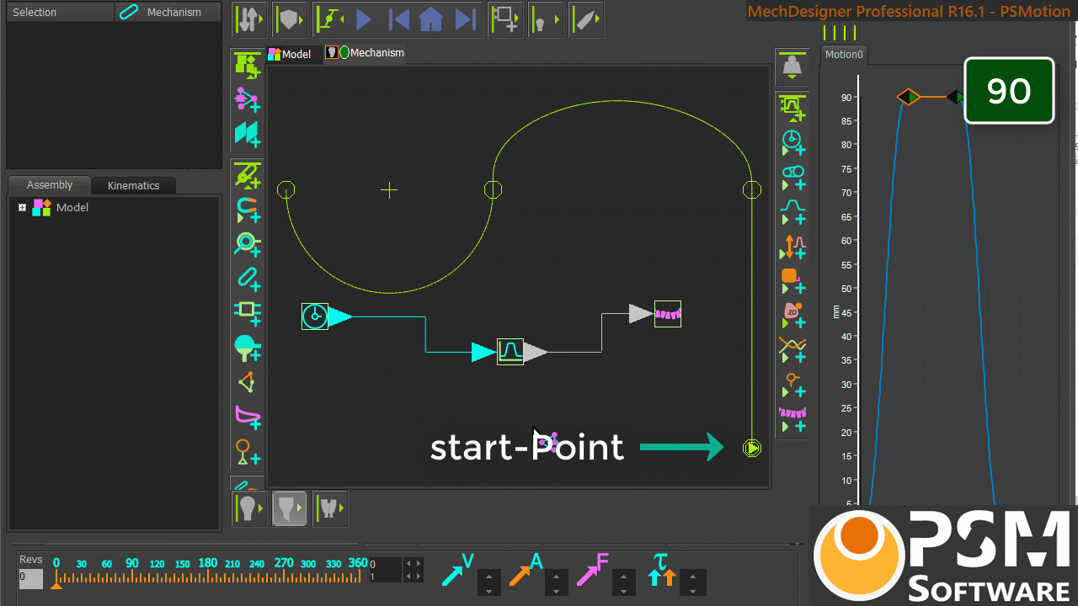The image size is (1078, 606).
Task: Click the Gearing function block icon
Action: coord(792,176)
